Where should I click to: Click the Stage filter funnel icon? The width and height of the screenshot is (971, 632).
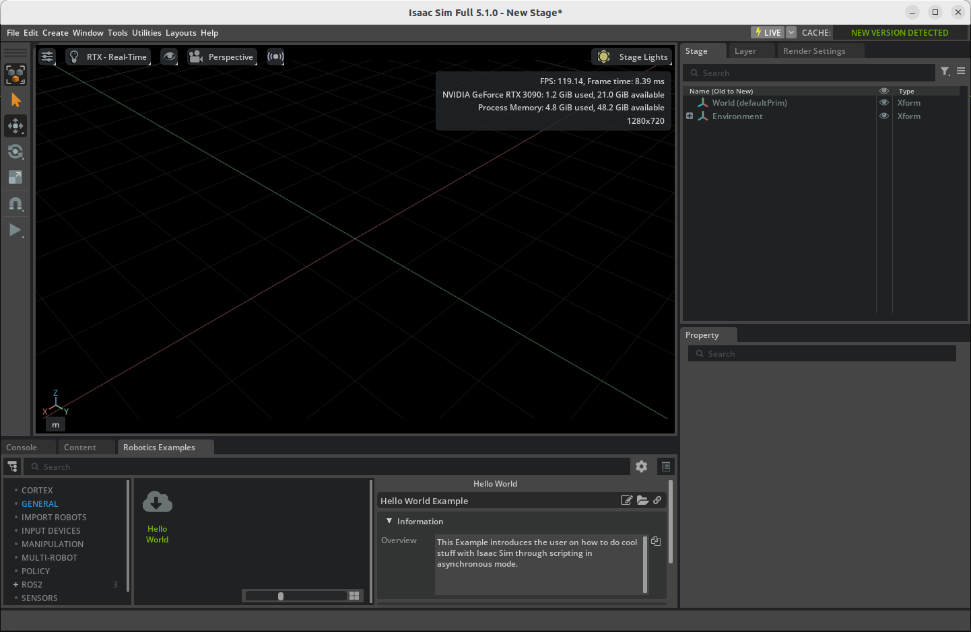(945, 71)
